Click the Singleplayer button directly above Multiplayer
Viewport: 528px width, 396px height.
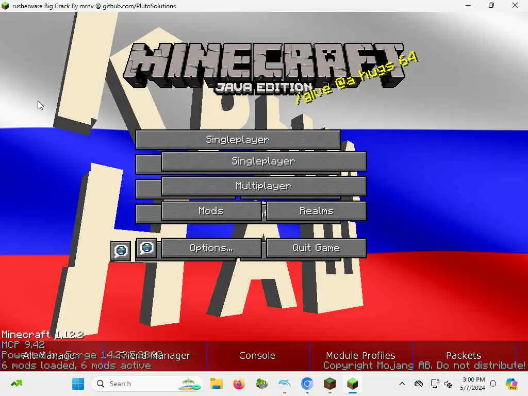(x=263, y=161)
